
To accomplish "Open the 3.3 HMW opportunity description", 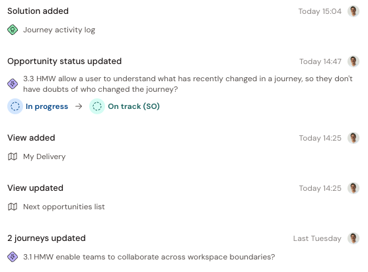I will [x=188, y=84].
